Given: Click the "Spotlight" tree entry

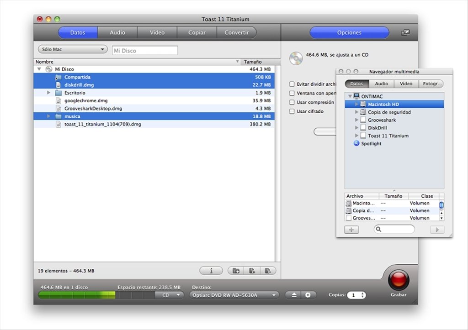Looking at the screenshot, I should [x=371, y=144].
